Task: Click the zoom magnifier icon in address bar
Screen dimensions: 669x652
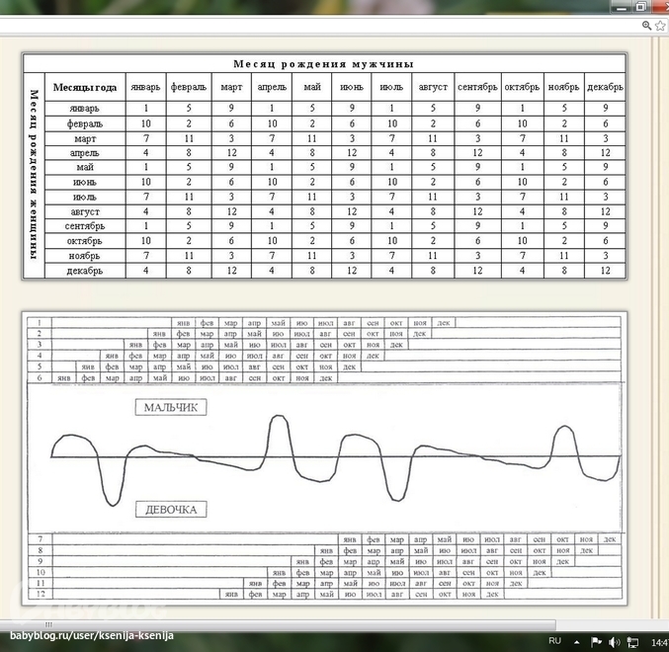Action: [646, 26]
